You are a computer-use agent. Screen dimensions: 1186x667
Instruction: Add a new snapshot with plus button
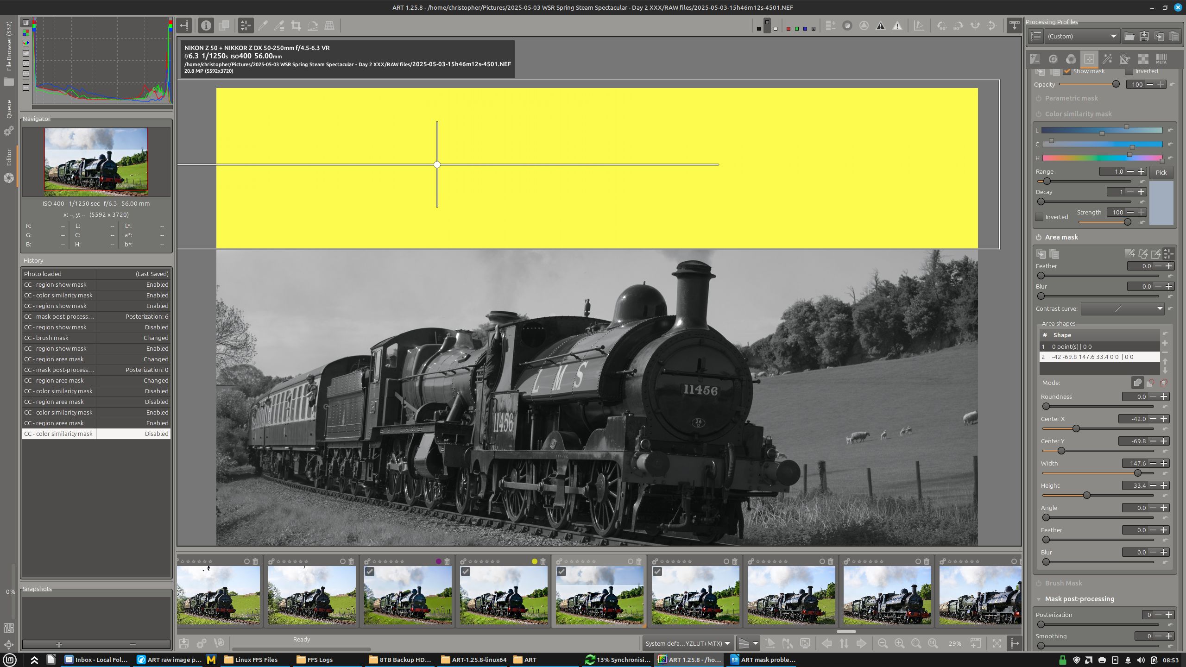pos(59,644)
